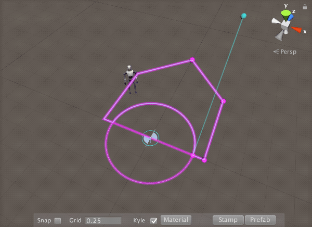Click the green Y-axis cone on the gizmo
This screenshot has width=312, height=227.
(285, 13)
